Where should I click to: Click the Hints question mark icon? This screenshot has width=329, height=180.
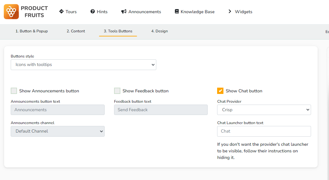pyautogui.click(x=93, y=12)
